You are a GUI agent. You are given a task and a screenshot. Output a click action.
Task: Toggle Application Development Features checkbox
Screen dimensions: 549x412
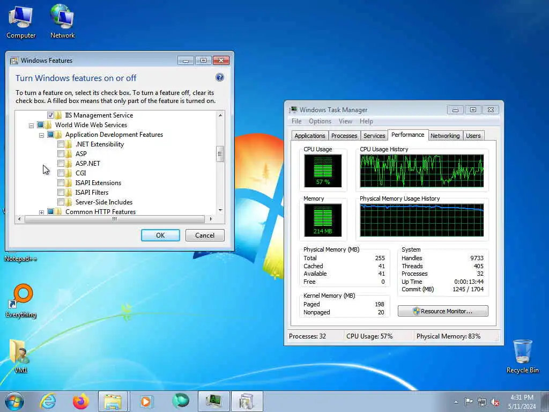pos(50,135)
